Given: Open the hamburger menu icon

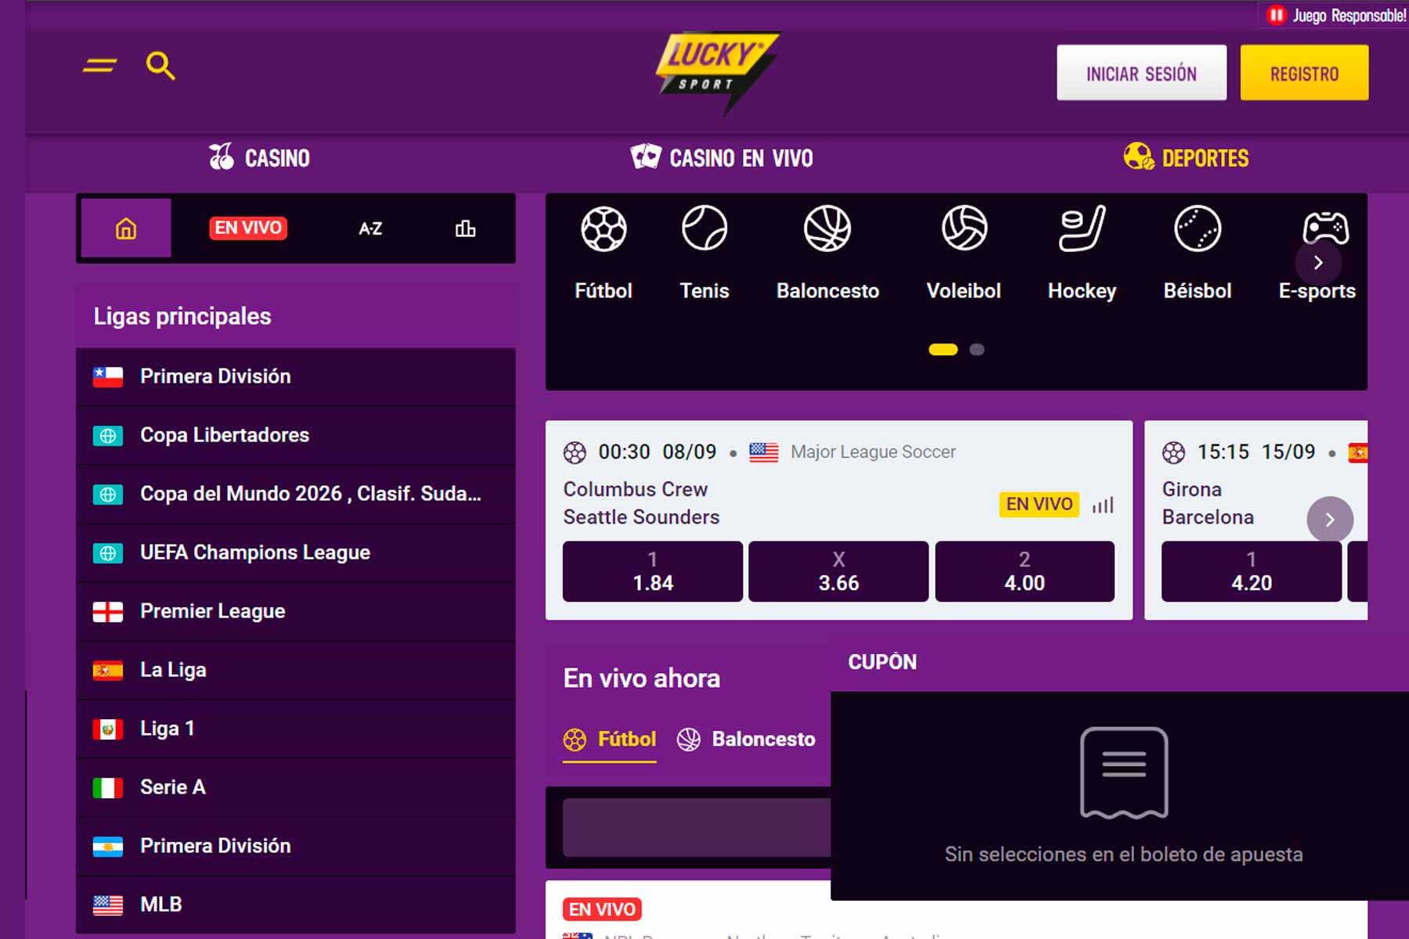Looking at the screenshot, I should tap(99, 66).
